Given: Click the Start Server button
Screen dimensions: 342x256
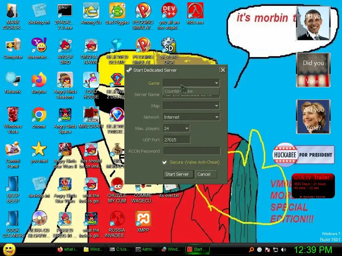Looking at the screenshot, I should pyautogui.click(x=178, y=174).
